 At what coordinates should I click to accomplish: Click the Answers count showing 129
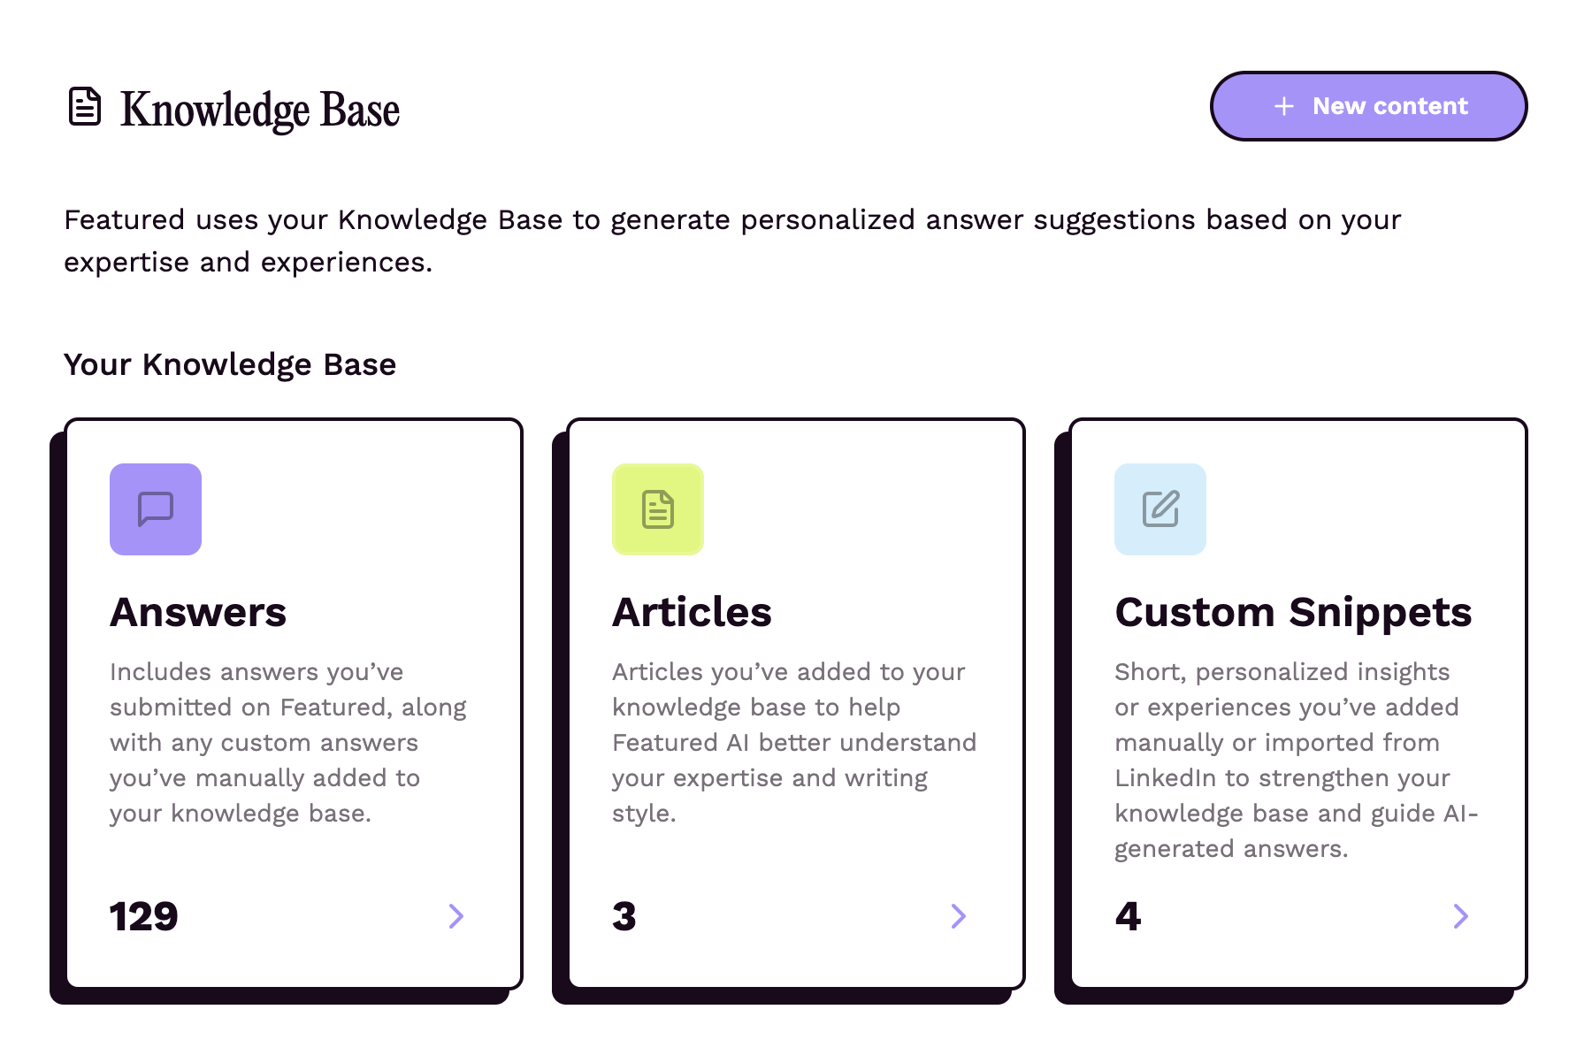click(x=143, y=917)
